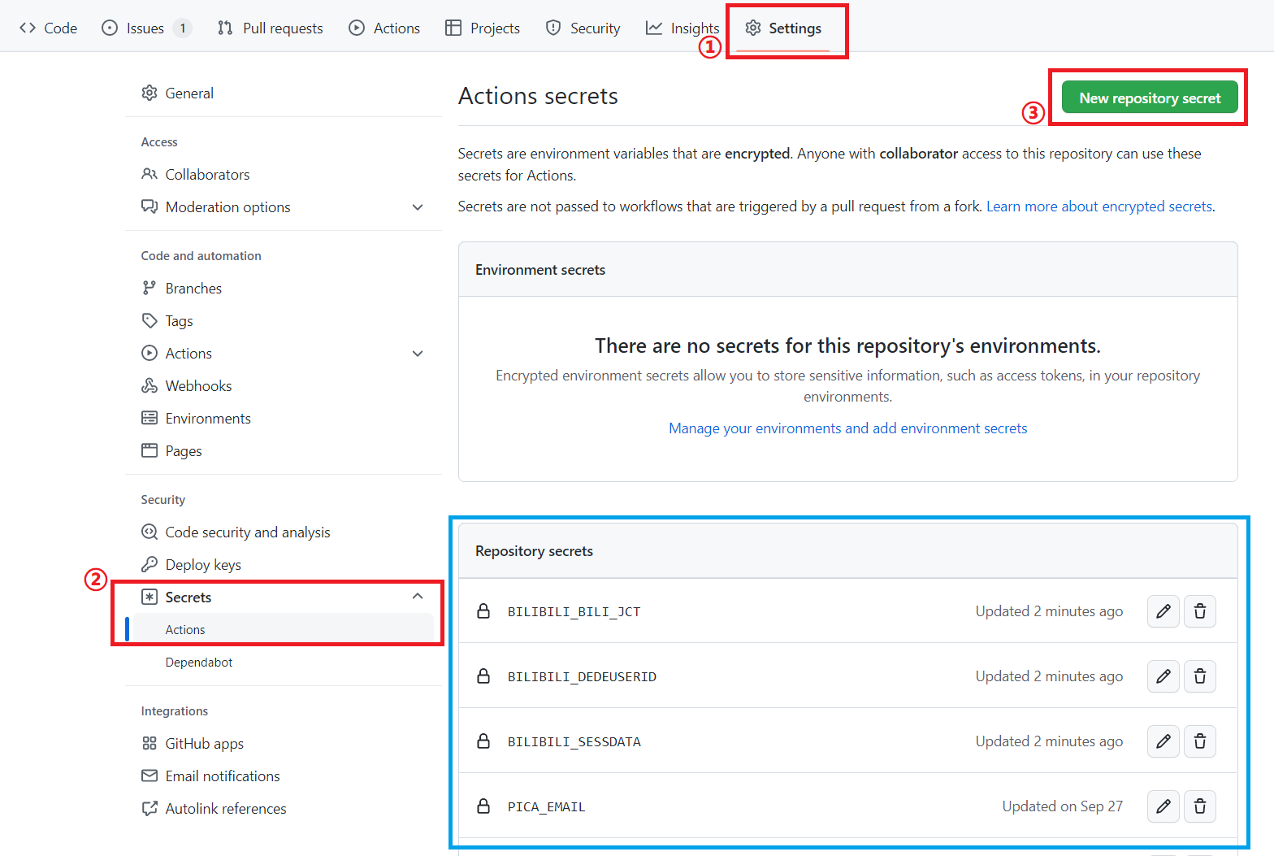
Task: Click the Moderation options comment icon
Action: coord(149,206)
